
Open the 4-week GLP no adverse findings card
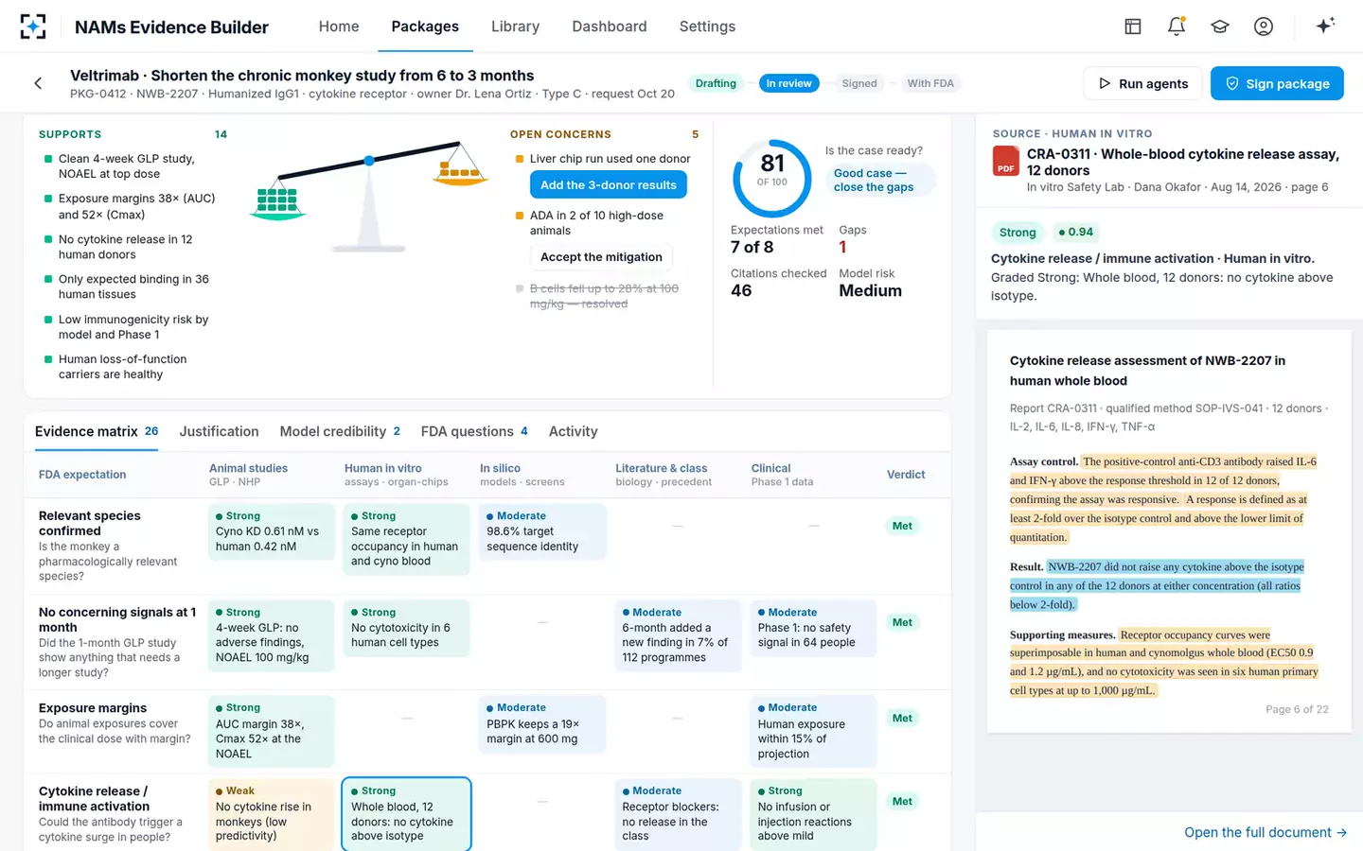pyautogui.click(x=271, y=635)
